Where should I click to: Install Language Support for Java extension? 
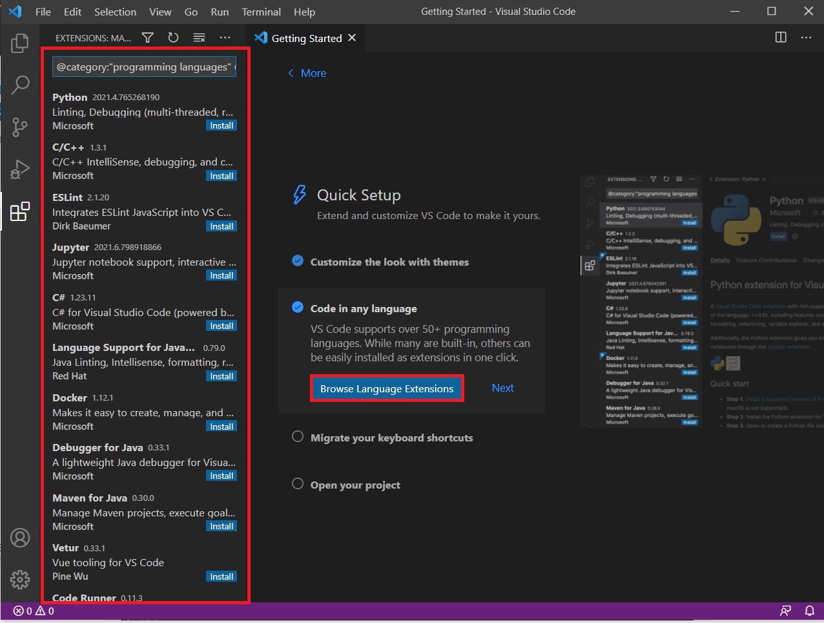(x=221, y=376)
